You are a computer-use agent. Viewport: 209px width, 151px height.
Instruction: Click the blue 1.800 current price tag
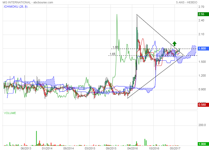click(203, 48)
